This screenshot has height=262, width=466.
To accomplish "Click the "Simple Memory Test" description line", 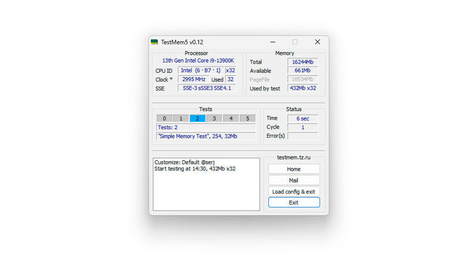I will click(206, 136).
